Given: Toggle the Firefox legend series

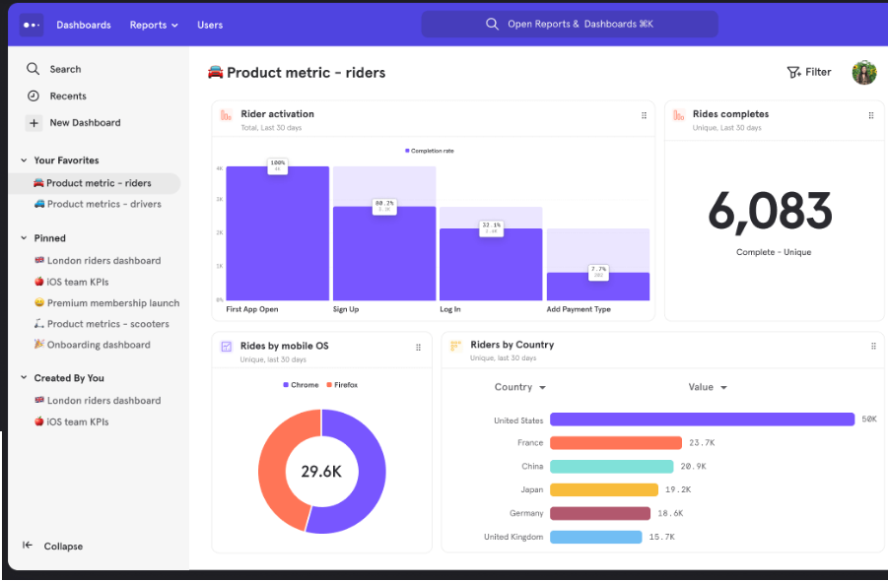Looking at the screenshot, I should (341, 385).
